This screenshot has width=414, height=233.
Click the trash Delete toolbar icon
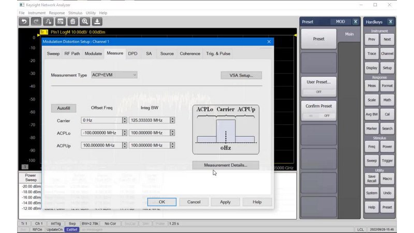point(72,21)
